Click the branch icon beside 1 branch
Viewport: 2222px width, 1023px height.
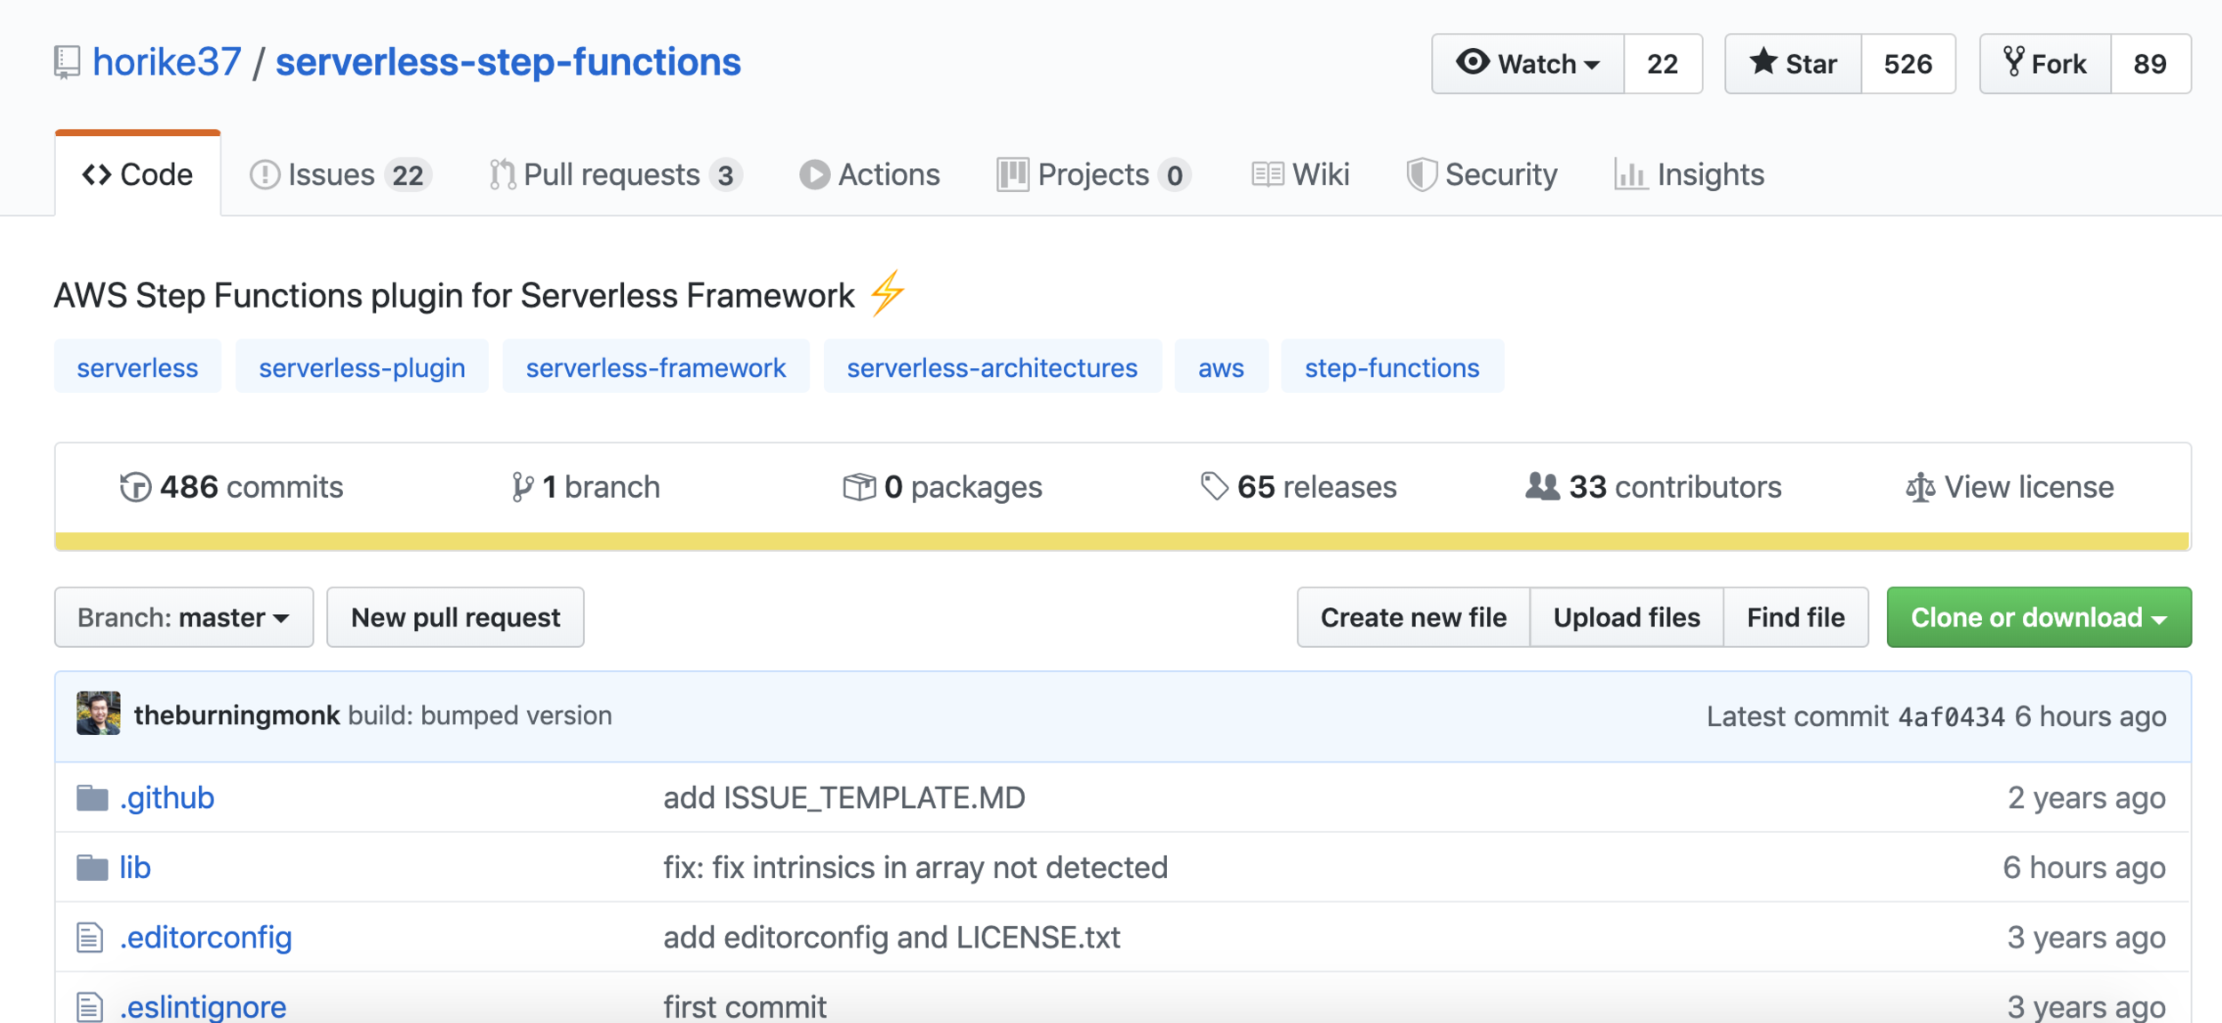pyautogui.click(x=522, y=487)
